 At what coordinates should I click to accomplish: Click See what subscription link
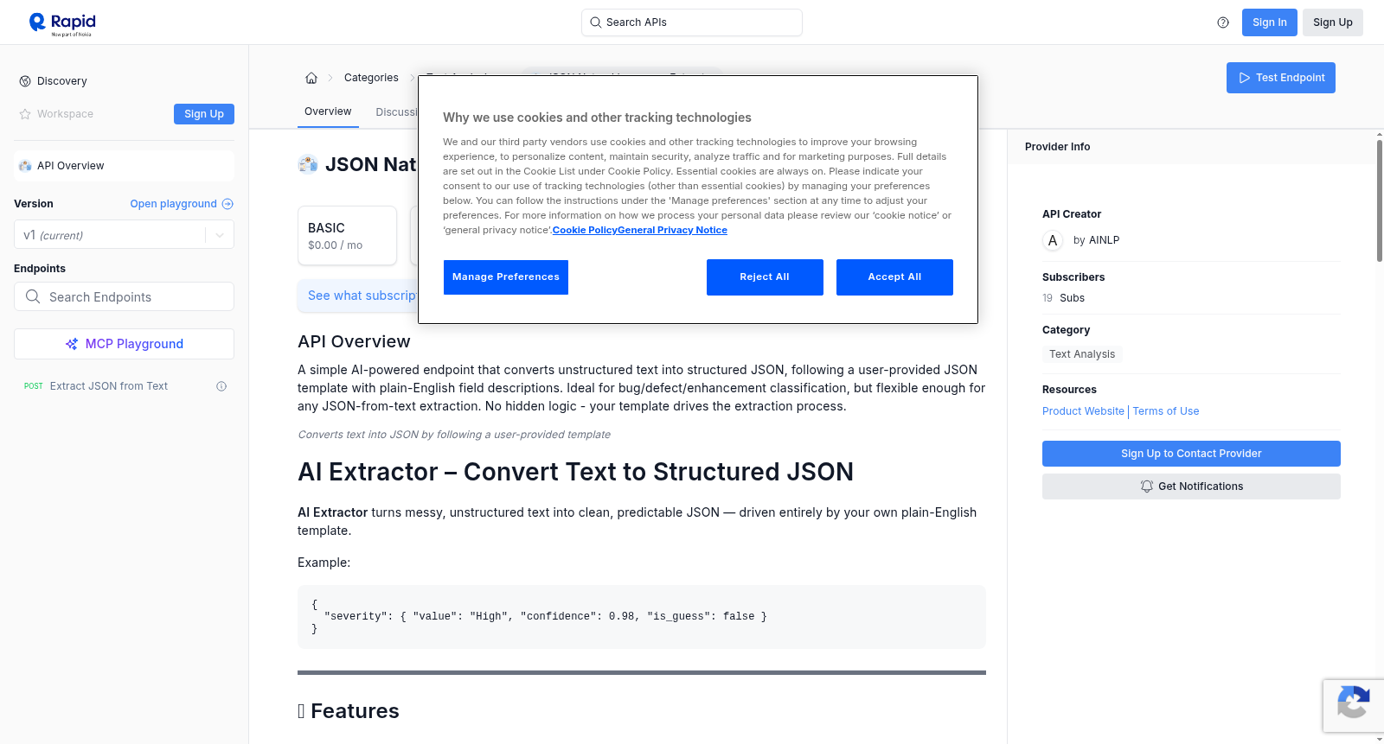pyautogui.click(x=362, y=296)
